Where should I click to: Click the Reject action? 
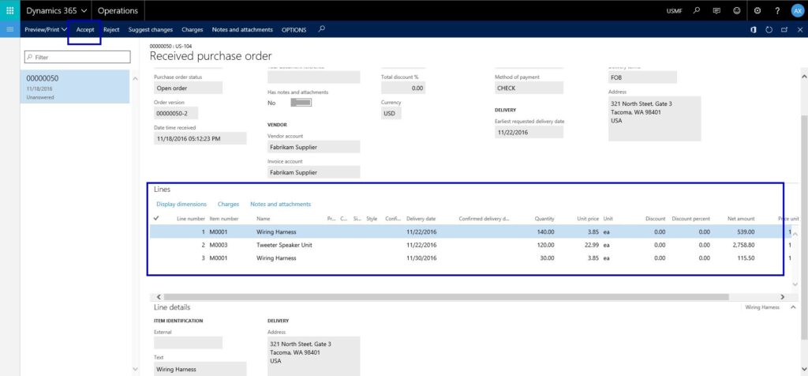pos(111,30)
